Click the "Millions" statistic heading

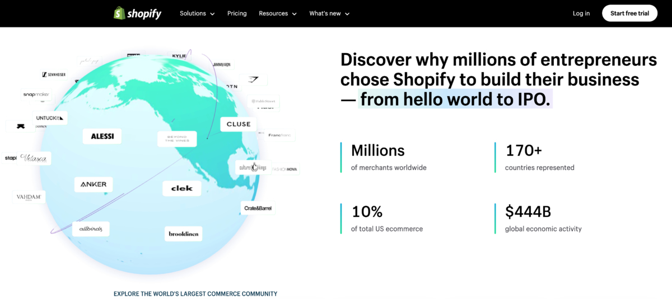(x=378, y=150)
